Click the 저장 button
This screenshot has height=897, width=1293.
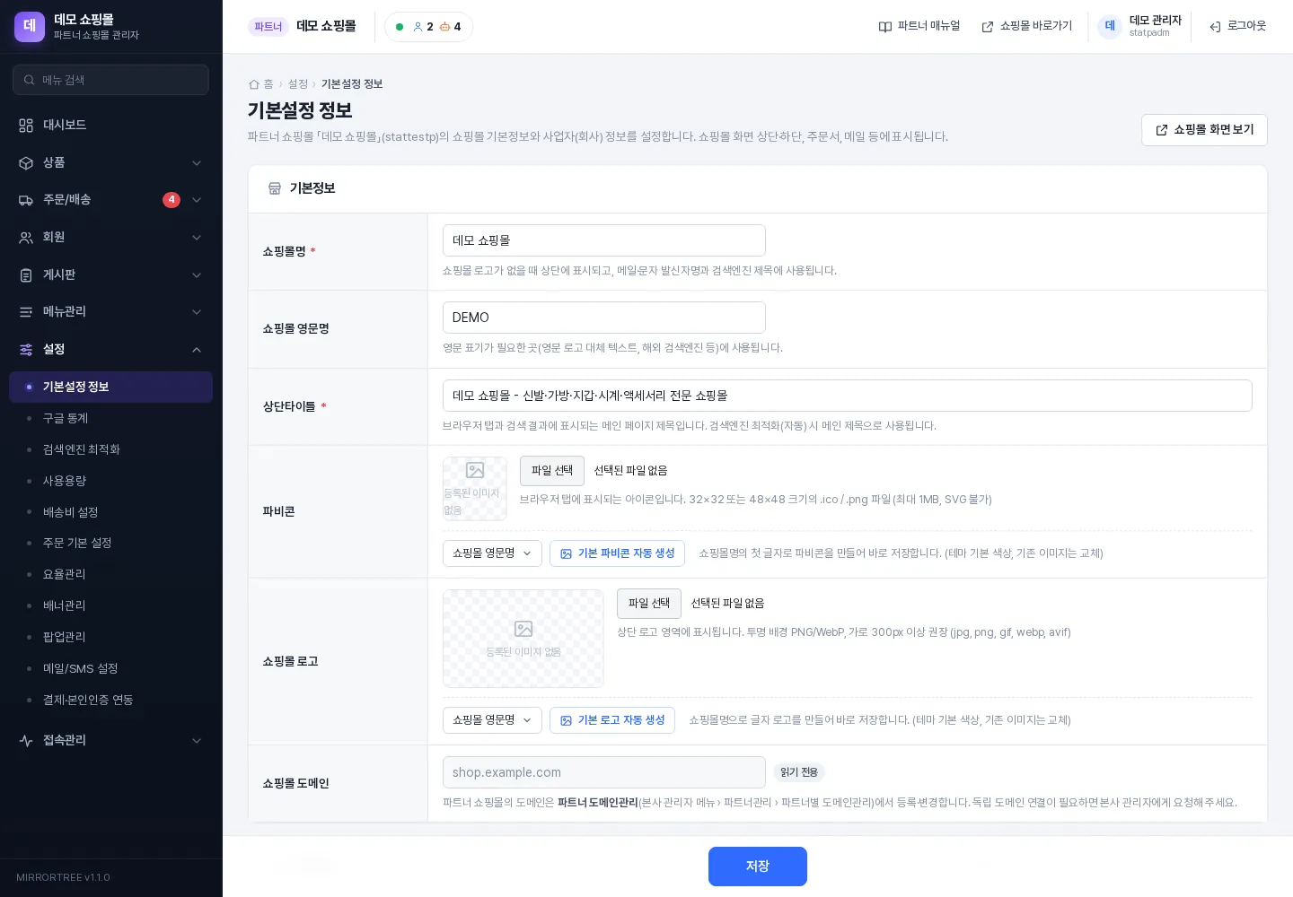pyautogui.click(x=758, y=867)
